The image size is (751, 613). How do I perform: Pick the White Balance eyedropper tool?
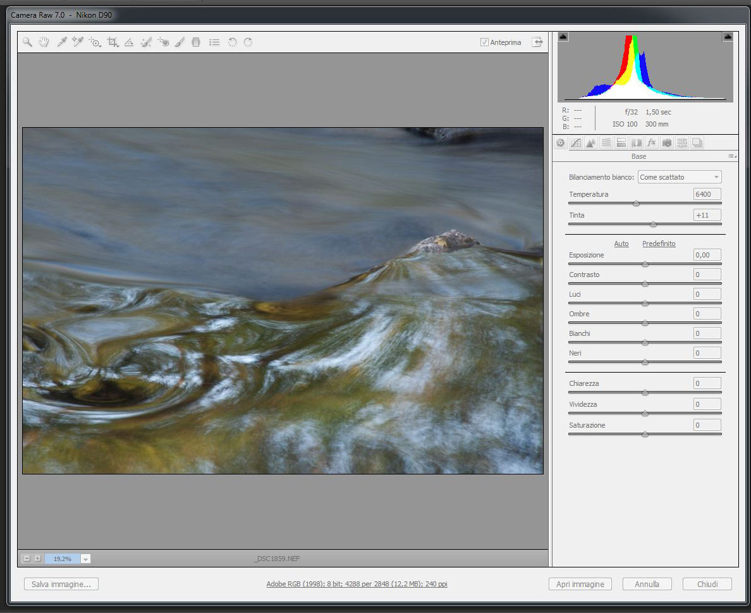(61, 42)
